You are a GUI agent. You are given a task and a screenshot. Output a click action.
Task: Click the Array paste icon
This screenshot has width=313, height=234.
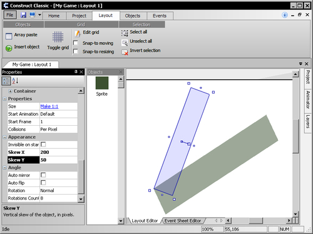(x=9, y=36)
